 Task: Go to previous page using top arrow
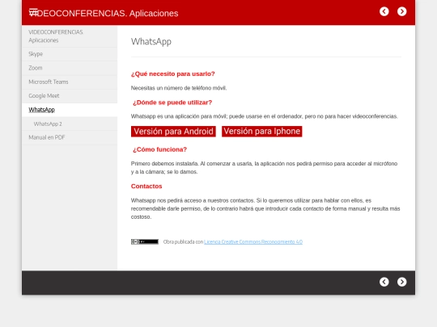[x=384, y=11]
